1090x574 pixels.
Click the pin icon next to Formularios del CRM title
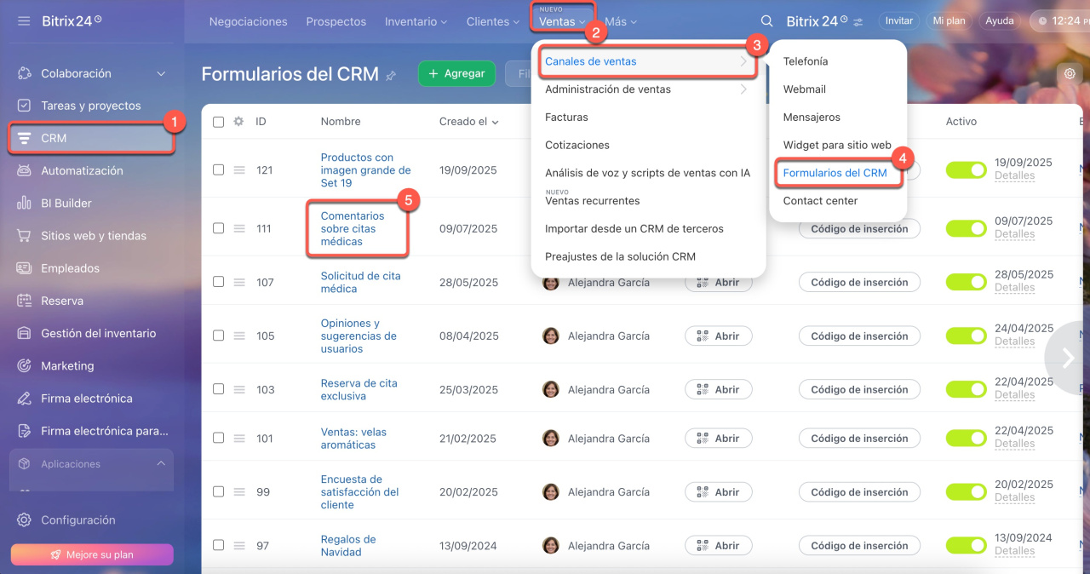(x=391, y=76)
